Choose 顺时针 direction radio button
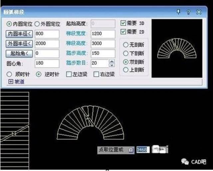 pos(9,74)
